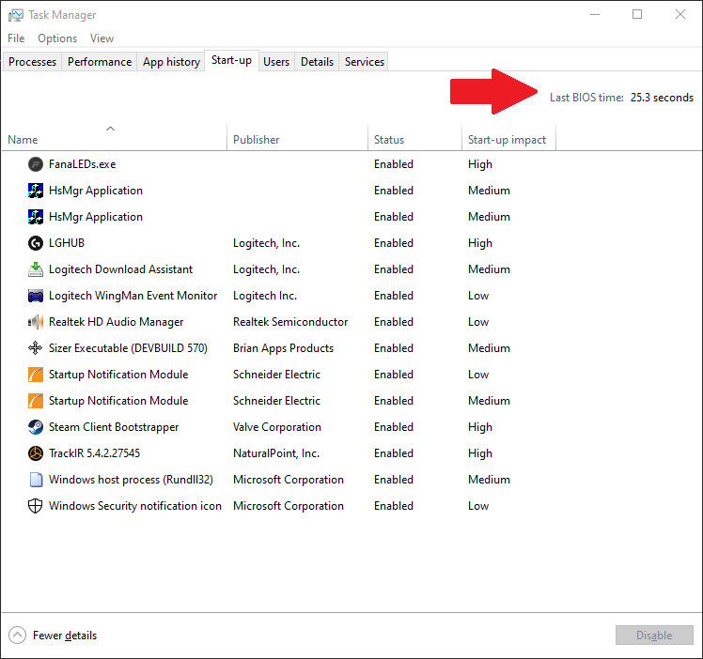
Task: Select the LGHUB name text
Action: click(x=67, y=243)
